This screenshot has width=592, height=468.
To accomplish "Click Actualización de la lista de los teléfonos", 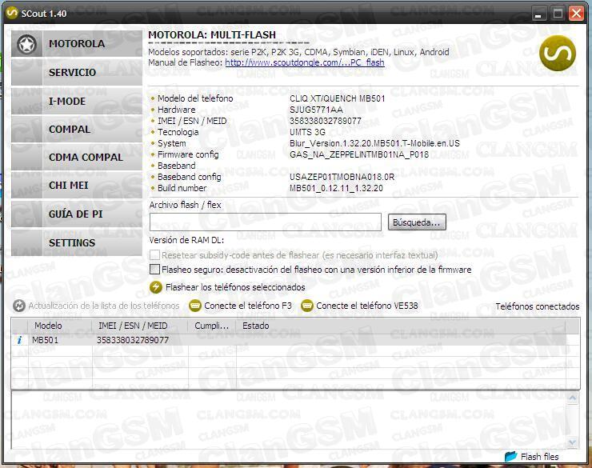I will [x=104, y=306].
